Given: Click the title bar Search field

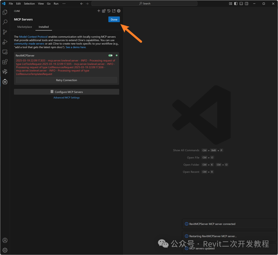Looking at the screenshot, I should [144, 4].
